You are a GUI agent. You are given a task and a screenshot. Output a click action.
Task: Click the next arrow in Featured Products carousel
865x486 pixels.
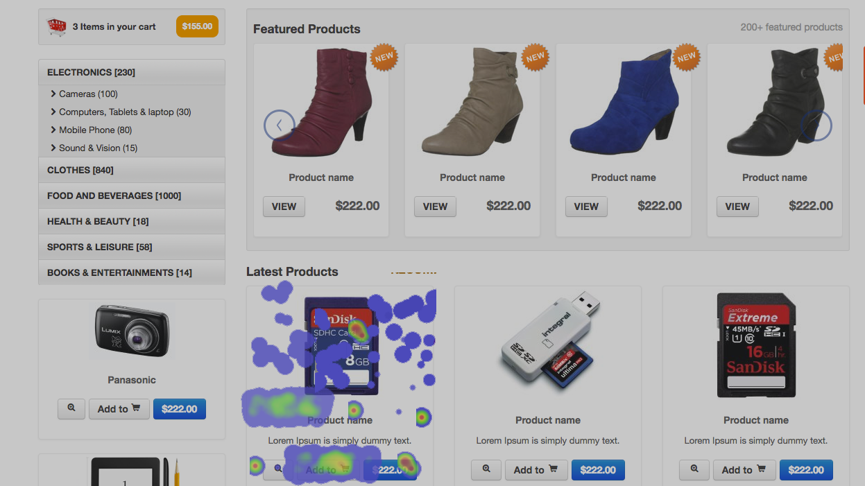point(816,125)
